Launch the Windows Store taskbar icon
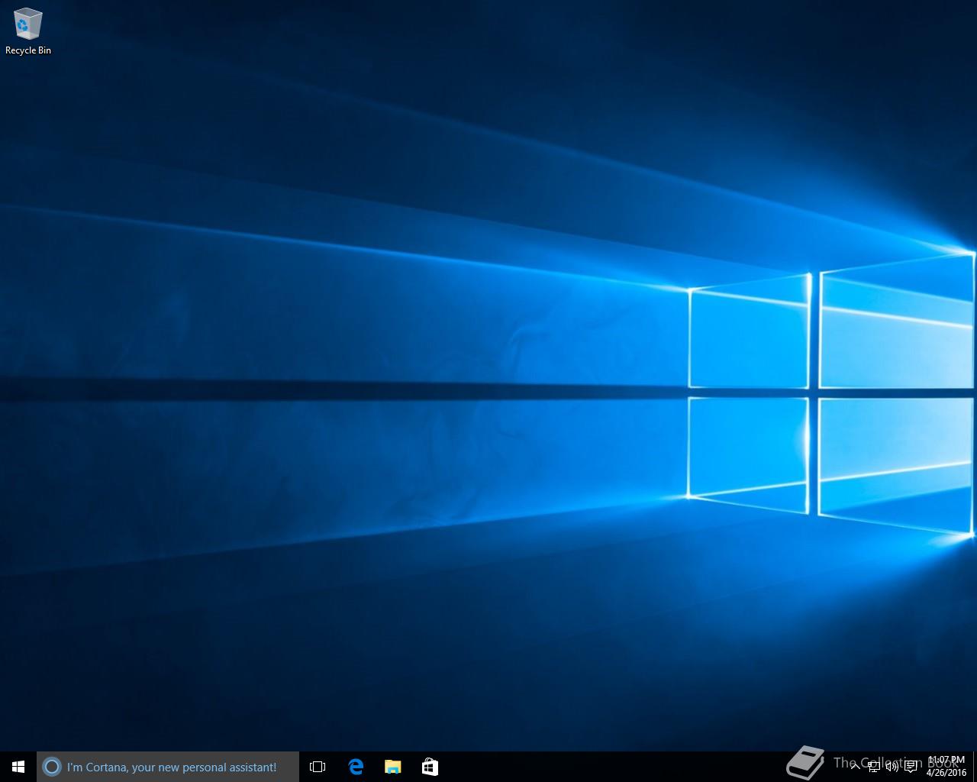This screenshot has height=782, width=977. click(x=430, y=767)
